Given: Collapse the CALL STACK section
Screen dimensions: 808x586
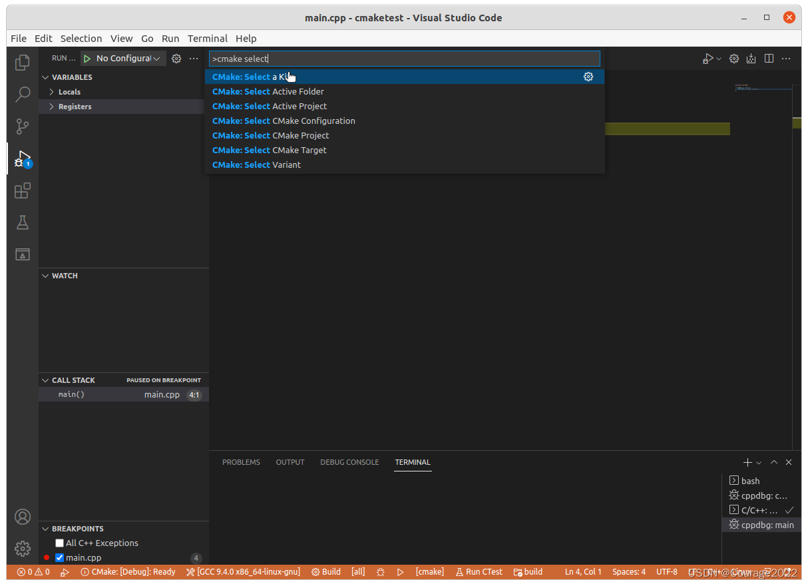Looking at the screenshot, I should (x=124, y=380).
